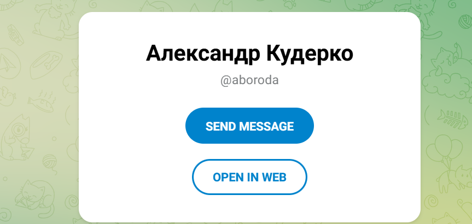The height and width of the screenshot is (224, 472).
Task: Click the spiral doodle at bottom right
Action: tap(432, 202)
